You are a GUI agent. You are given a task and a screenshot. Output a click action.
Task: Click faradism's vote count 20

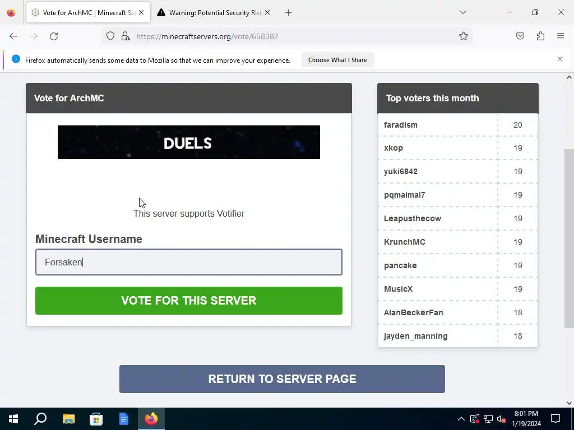(517, 125)
